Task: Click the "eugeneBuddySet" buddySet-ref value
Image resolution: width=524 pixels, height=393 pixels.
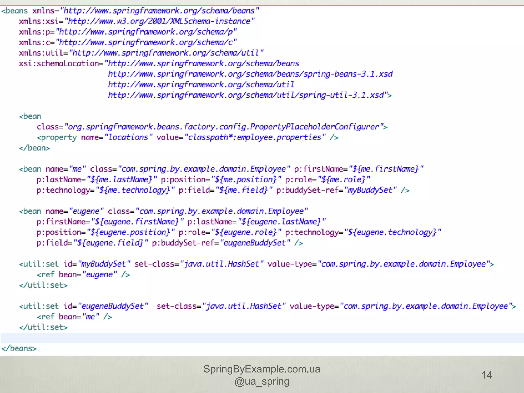Action: [255, 243]
